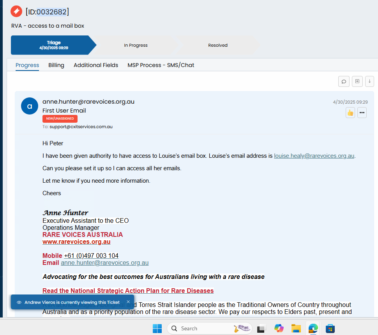Launch Copilot from the taskbar
The height and width of the screenshot is (335, 378).
point(279,328)
